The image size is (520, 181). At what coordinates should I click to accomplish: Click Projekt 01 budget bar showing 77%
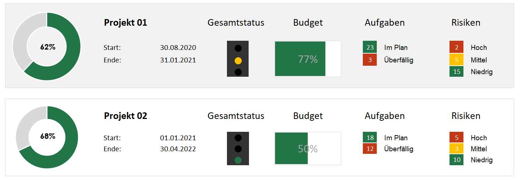coord(307,59)
